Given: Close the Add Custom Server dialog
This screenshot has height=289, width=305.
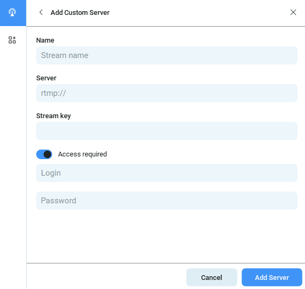Looking at the screenshot, I should click(293, 12).
